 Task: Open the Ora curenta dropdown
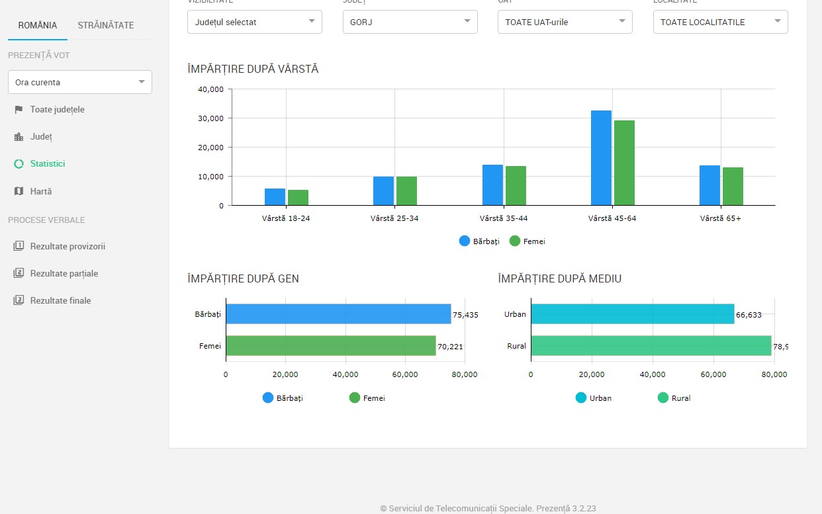click(80, 82)
